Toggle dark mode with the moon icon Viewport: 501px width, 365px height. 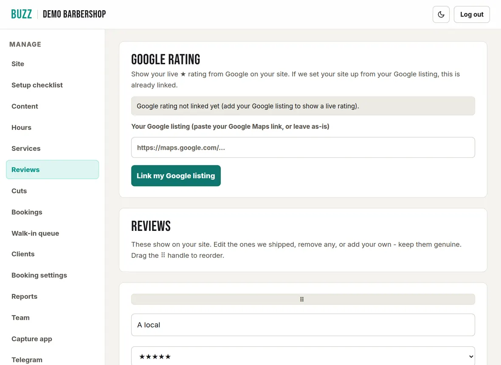coord(441,14)
